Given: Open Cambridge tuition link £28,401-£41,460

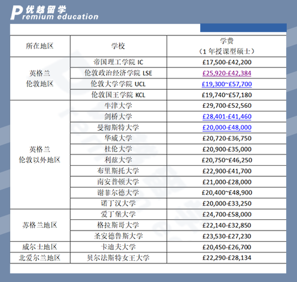Looking at the screenshot, I should coord(227,116).
